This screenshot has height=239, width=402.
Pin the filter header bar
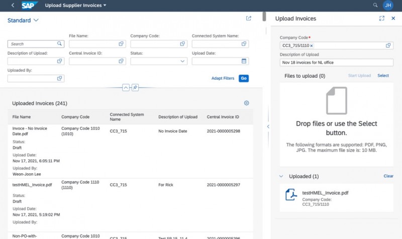tap(135, 87)
